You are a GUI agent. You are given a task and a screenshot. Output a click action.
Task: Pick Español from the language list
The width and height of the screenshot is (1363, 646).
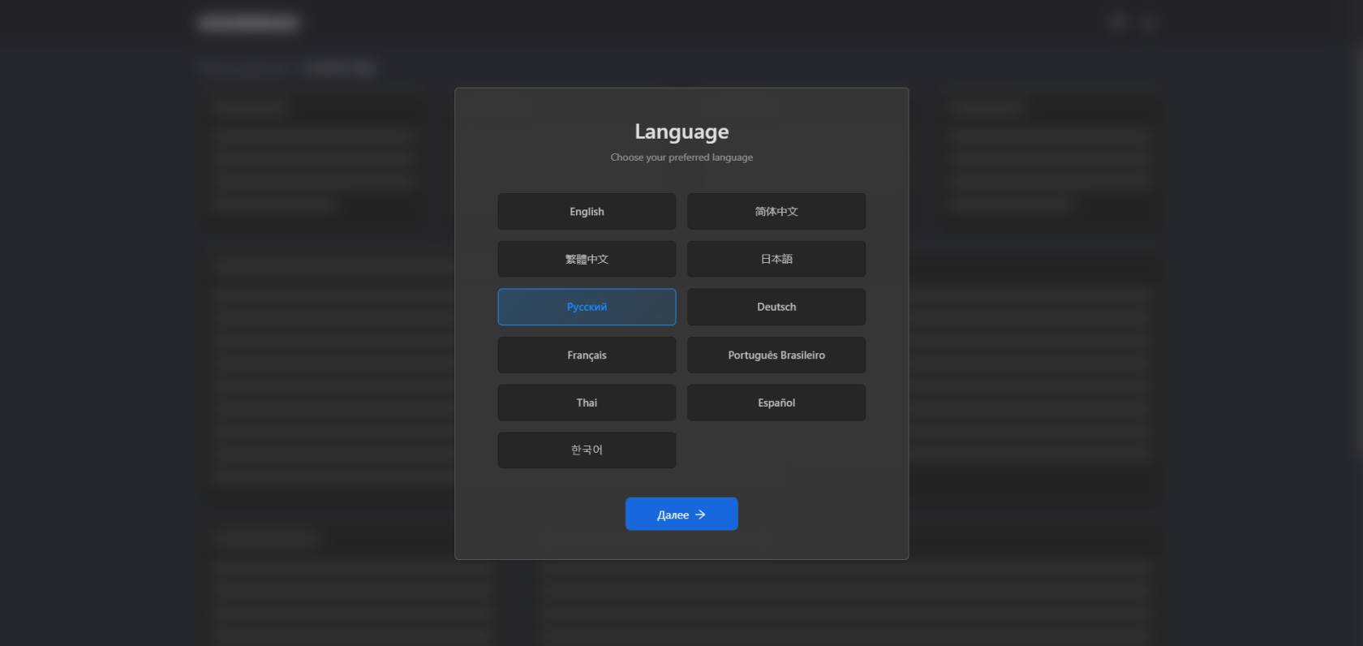click(x=776, y=403)
